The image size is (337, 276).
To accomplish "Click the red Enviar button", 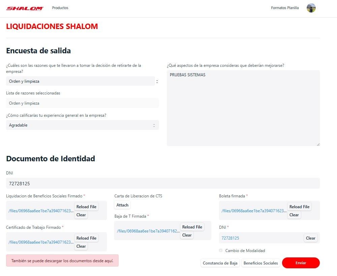I will click(x=301, y=263).
